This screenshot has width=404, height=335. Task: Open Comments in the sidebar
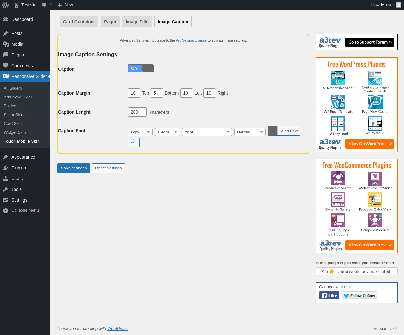pos(25,66)
